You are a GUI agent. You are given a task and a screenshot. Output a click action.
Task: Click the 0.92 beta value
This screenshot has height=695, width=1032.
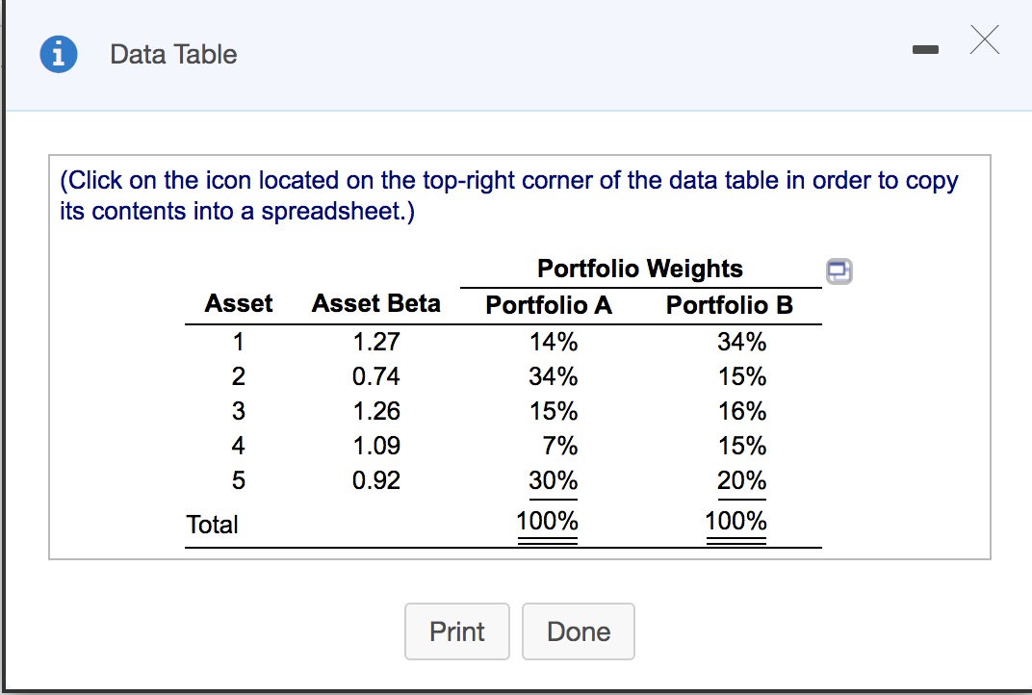point(375,480)
